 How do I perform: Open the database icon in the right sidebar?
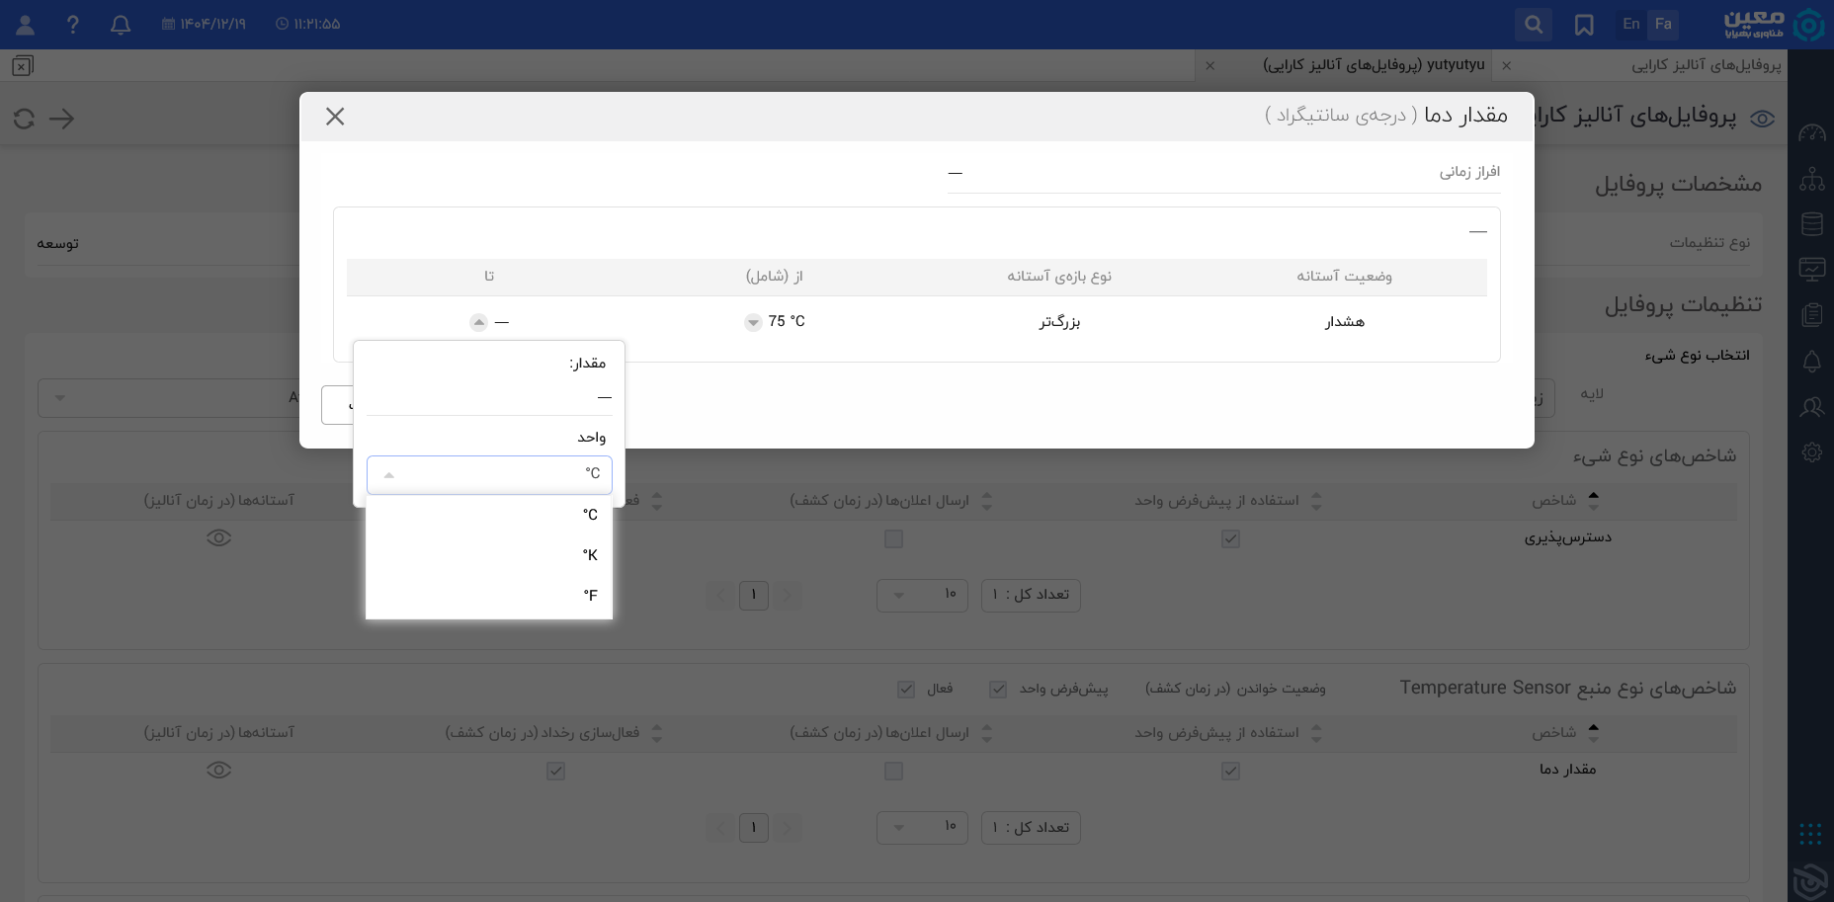1811,223
